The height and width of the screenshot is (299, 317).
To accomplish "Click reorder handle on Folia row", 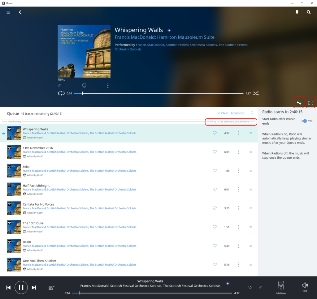I will 251,171.
